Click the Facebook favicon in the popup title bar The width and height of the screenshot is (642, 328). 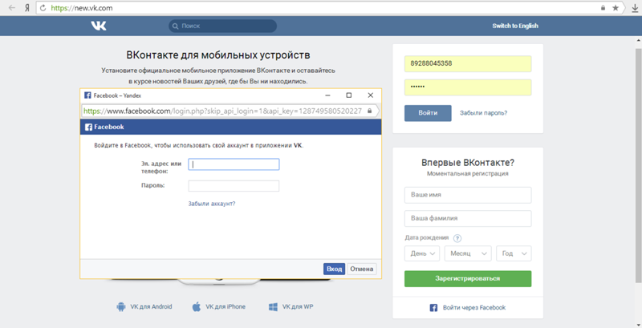(x=87, y=95)
